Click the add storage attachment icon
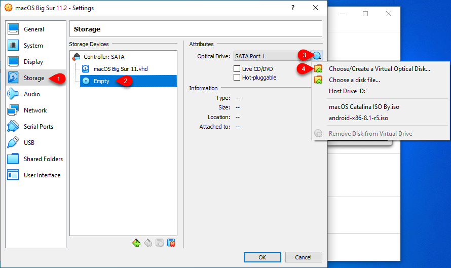 [x=160, y=243]
